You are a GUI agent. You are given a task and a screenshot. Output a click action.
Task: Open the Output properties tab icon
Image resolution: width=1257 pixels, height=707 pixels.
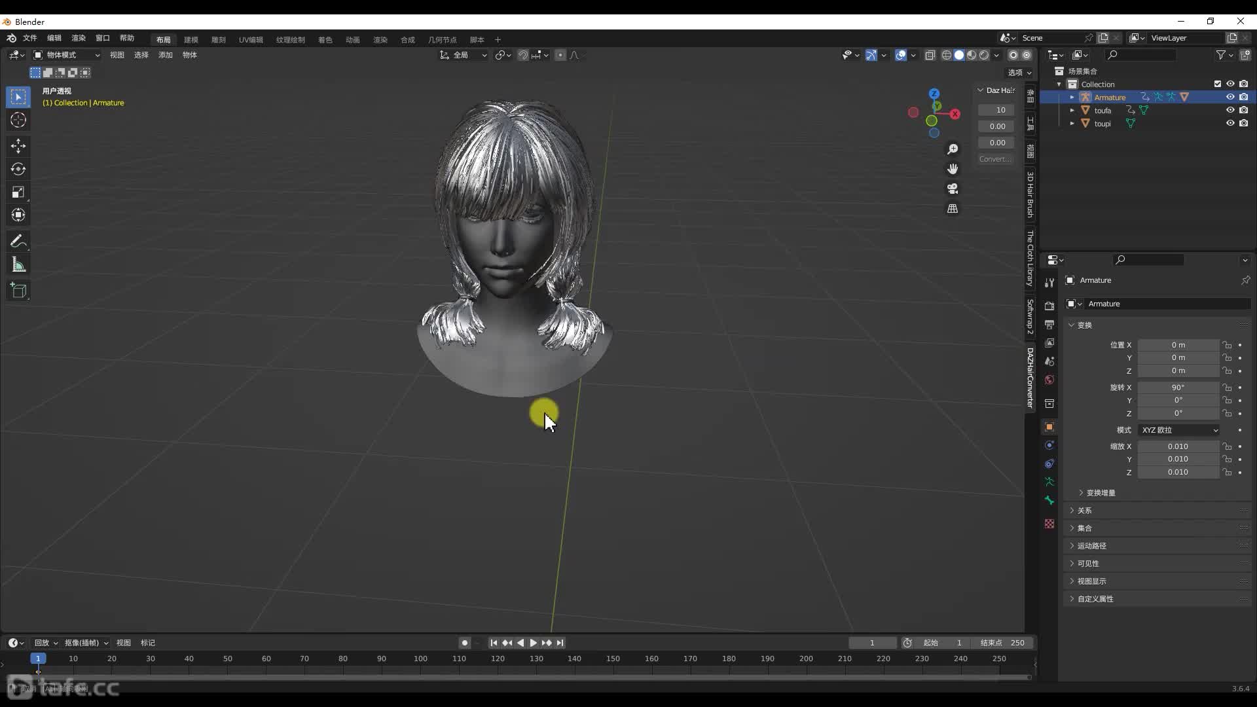tap(1049, 324)
